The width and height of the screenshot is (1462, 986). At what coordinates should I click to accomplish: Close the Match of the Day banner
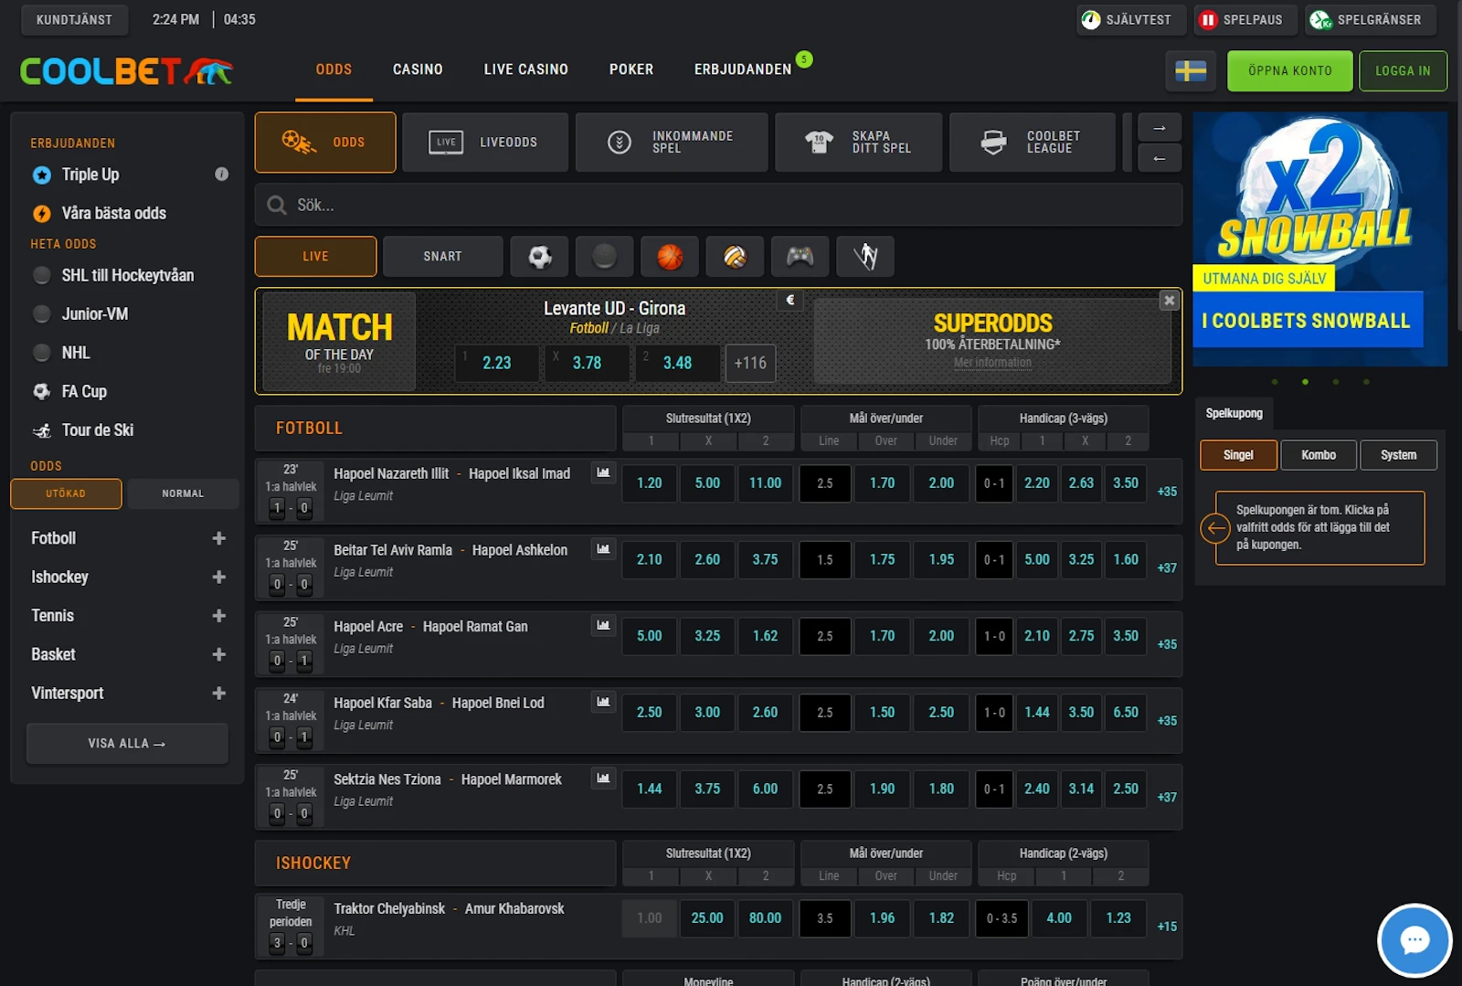point(1169,301)
